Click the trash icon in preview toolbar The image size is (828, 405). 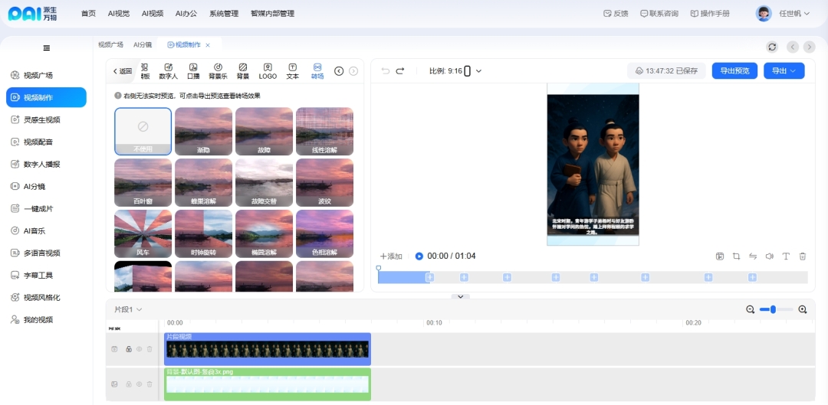(803, 256)
